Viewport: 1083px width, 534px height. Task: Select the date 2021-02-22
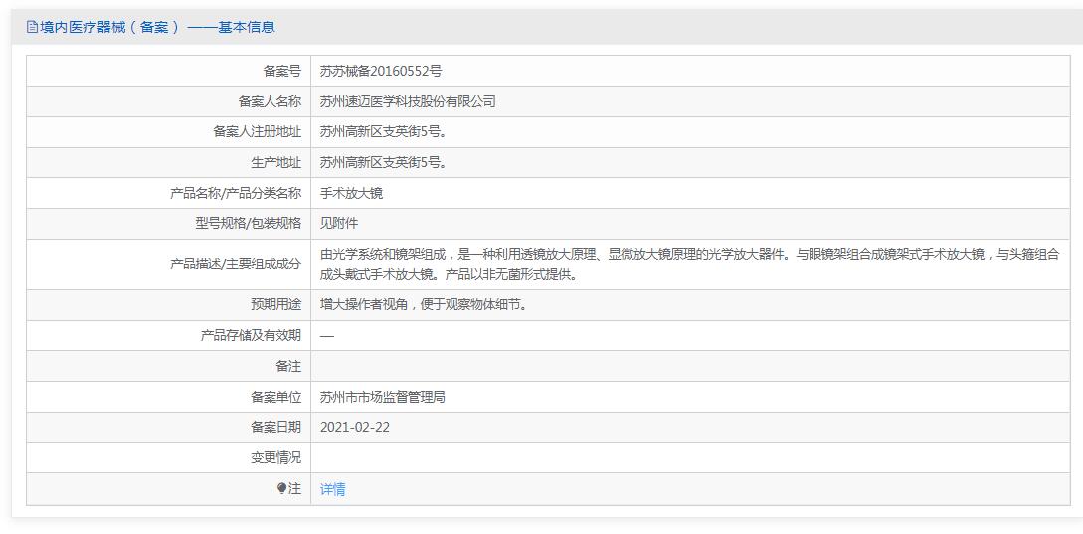coord(355,427)
